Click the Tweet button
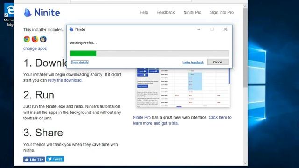 55,159
